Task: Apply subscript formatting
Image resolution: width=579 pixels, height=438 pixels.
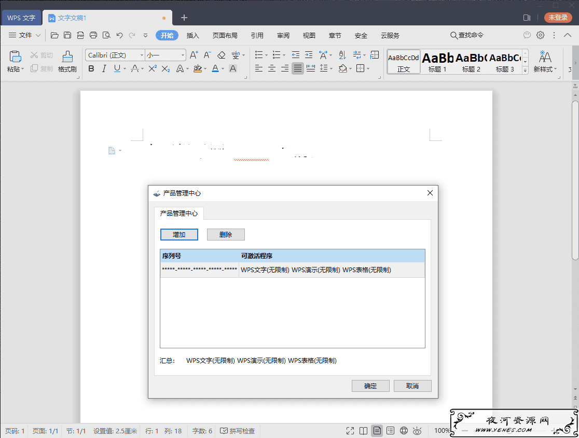Action: pyautogui.click(x=166, y=68)
